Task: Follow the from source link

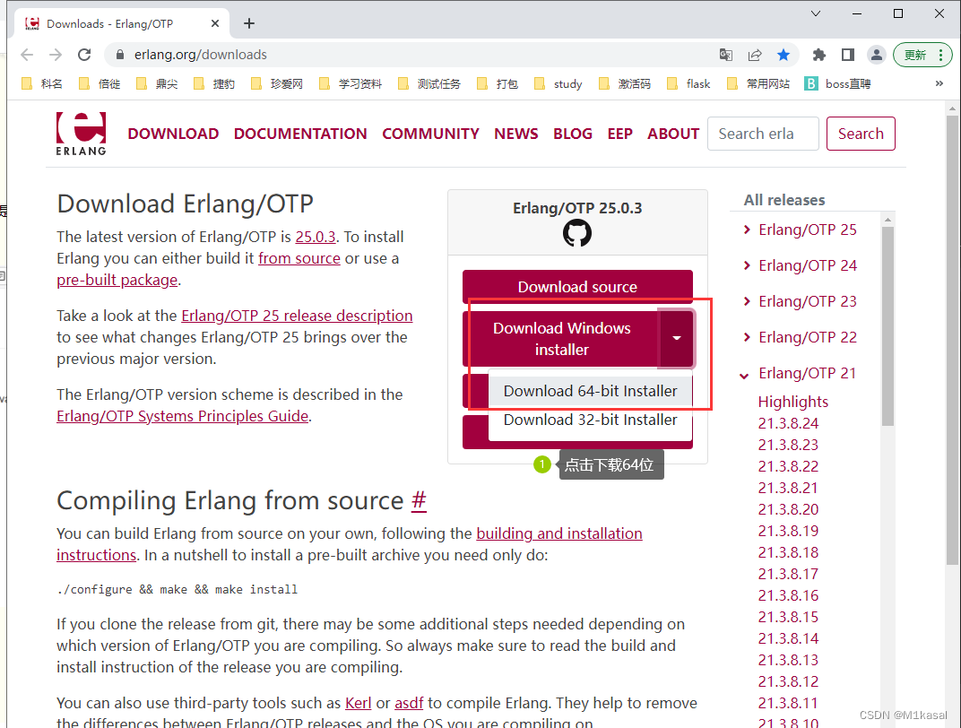Action: [299, 258]
